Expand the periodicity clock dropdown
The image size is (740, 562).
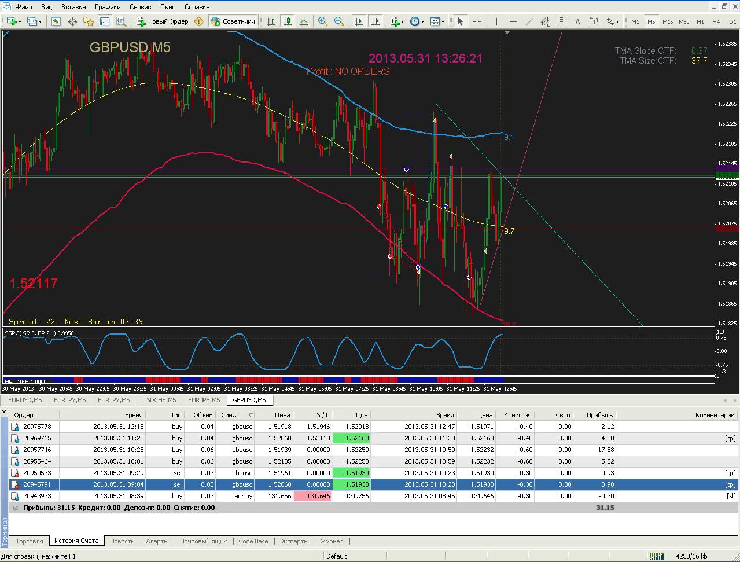pyautogui.click(x=423, y=21)
